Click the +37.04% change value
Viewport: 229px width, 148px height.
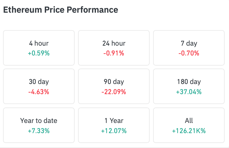click(189, 92)
